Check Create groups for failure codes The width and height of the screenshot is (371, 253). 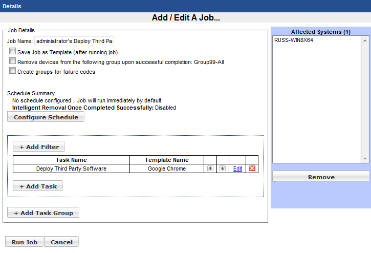12,71
